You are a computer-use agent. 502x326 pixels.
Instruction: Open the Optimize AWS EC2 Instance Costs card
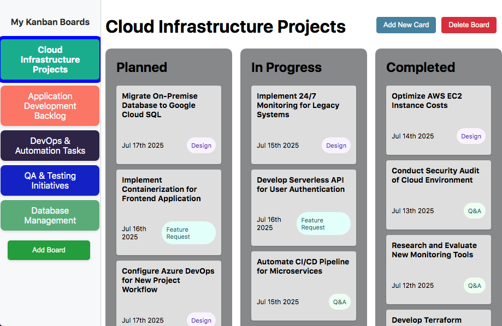(x=439, y=120)
